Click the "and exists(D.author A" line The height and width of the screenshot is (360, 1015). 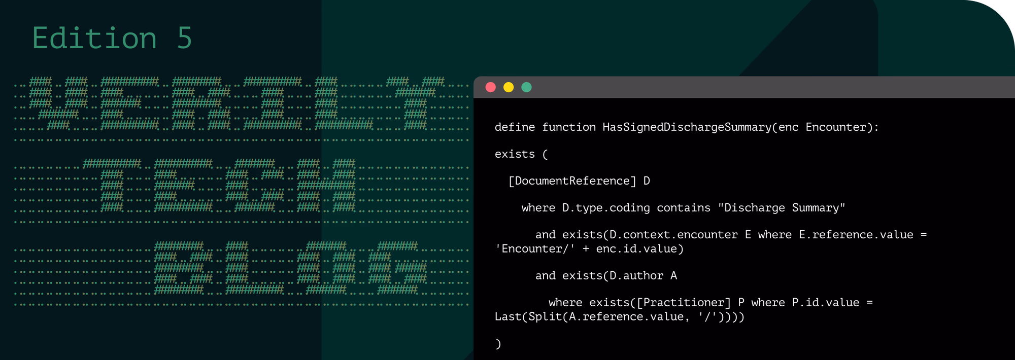tap(606, 276)
